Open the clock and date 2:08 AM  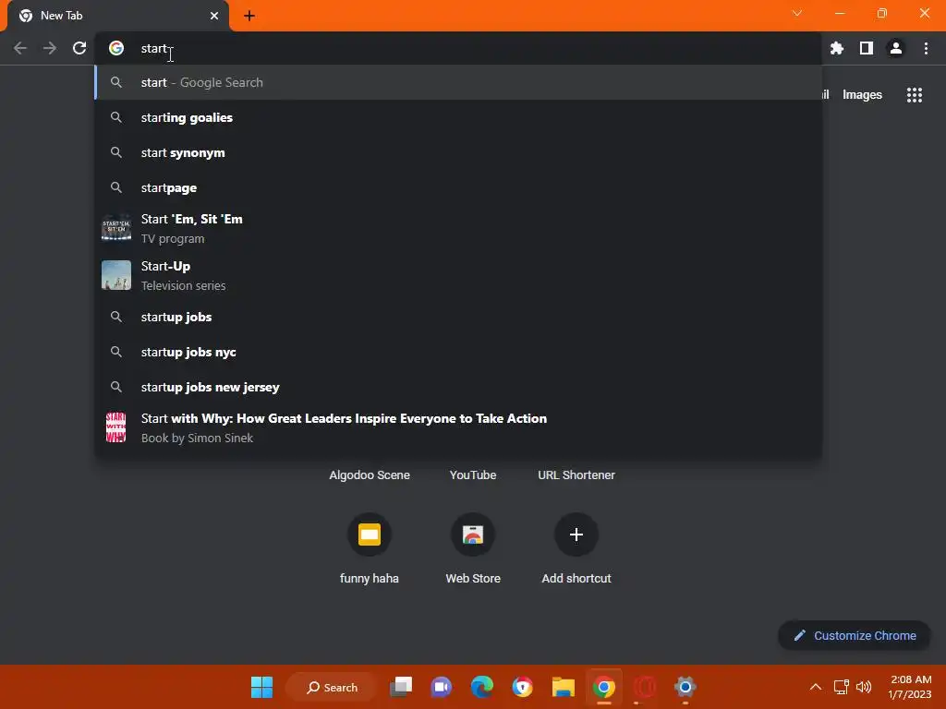click(909, 687)
